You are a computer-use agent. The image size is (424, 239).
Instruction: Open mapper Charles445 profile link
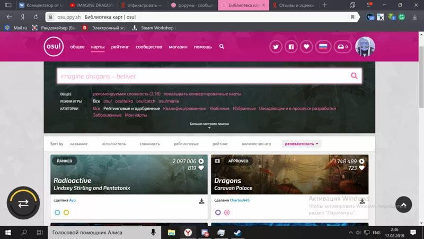240,200
